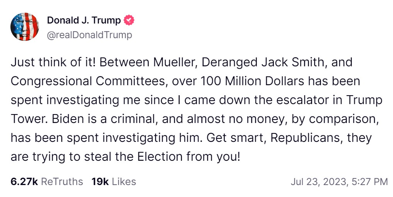Open Donald J. Trump display name
This screenshot has width=393, height=197.
[84, 20]
